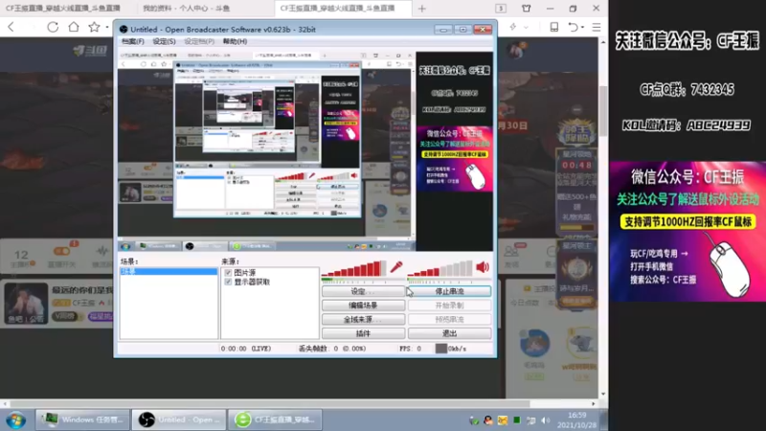Click the green square tray icon
Screen dimensions: 766x431
(x=516, y=420)
